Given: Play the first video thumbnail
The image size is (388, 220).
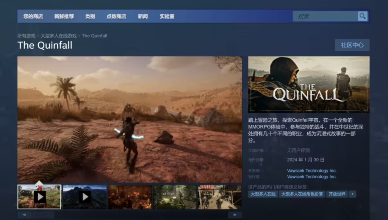Looking at the screenshot, I should [x=39, y=197].
